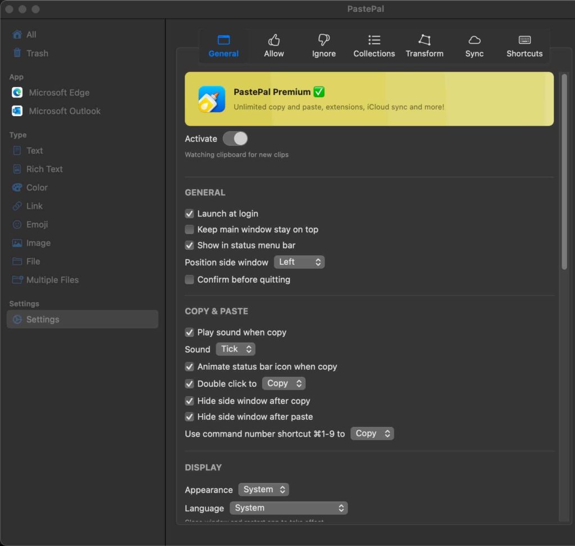Open the Language dropdown
This screenshot has height=546, width=575.
289,508
